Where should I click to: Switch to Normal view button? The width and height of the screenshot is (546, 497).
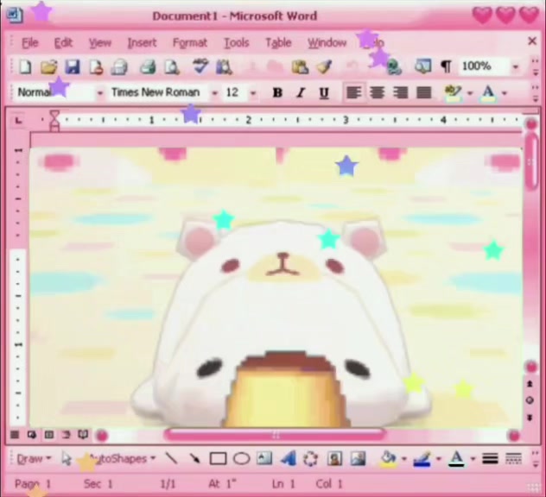[15, 435]
